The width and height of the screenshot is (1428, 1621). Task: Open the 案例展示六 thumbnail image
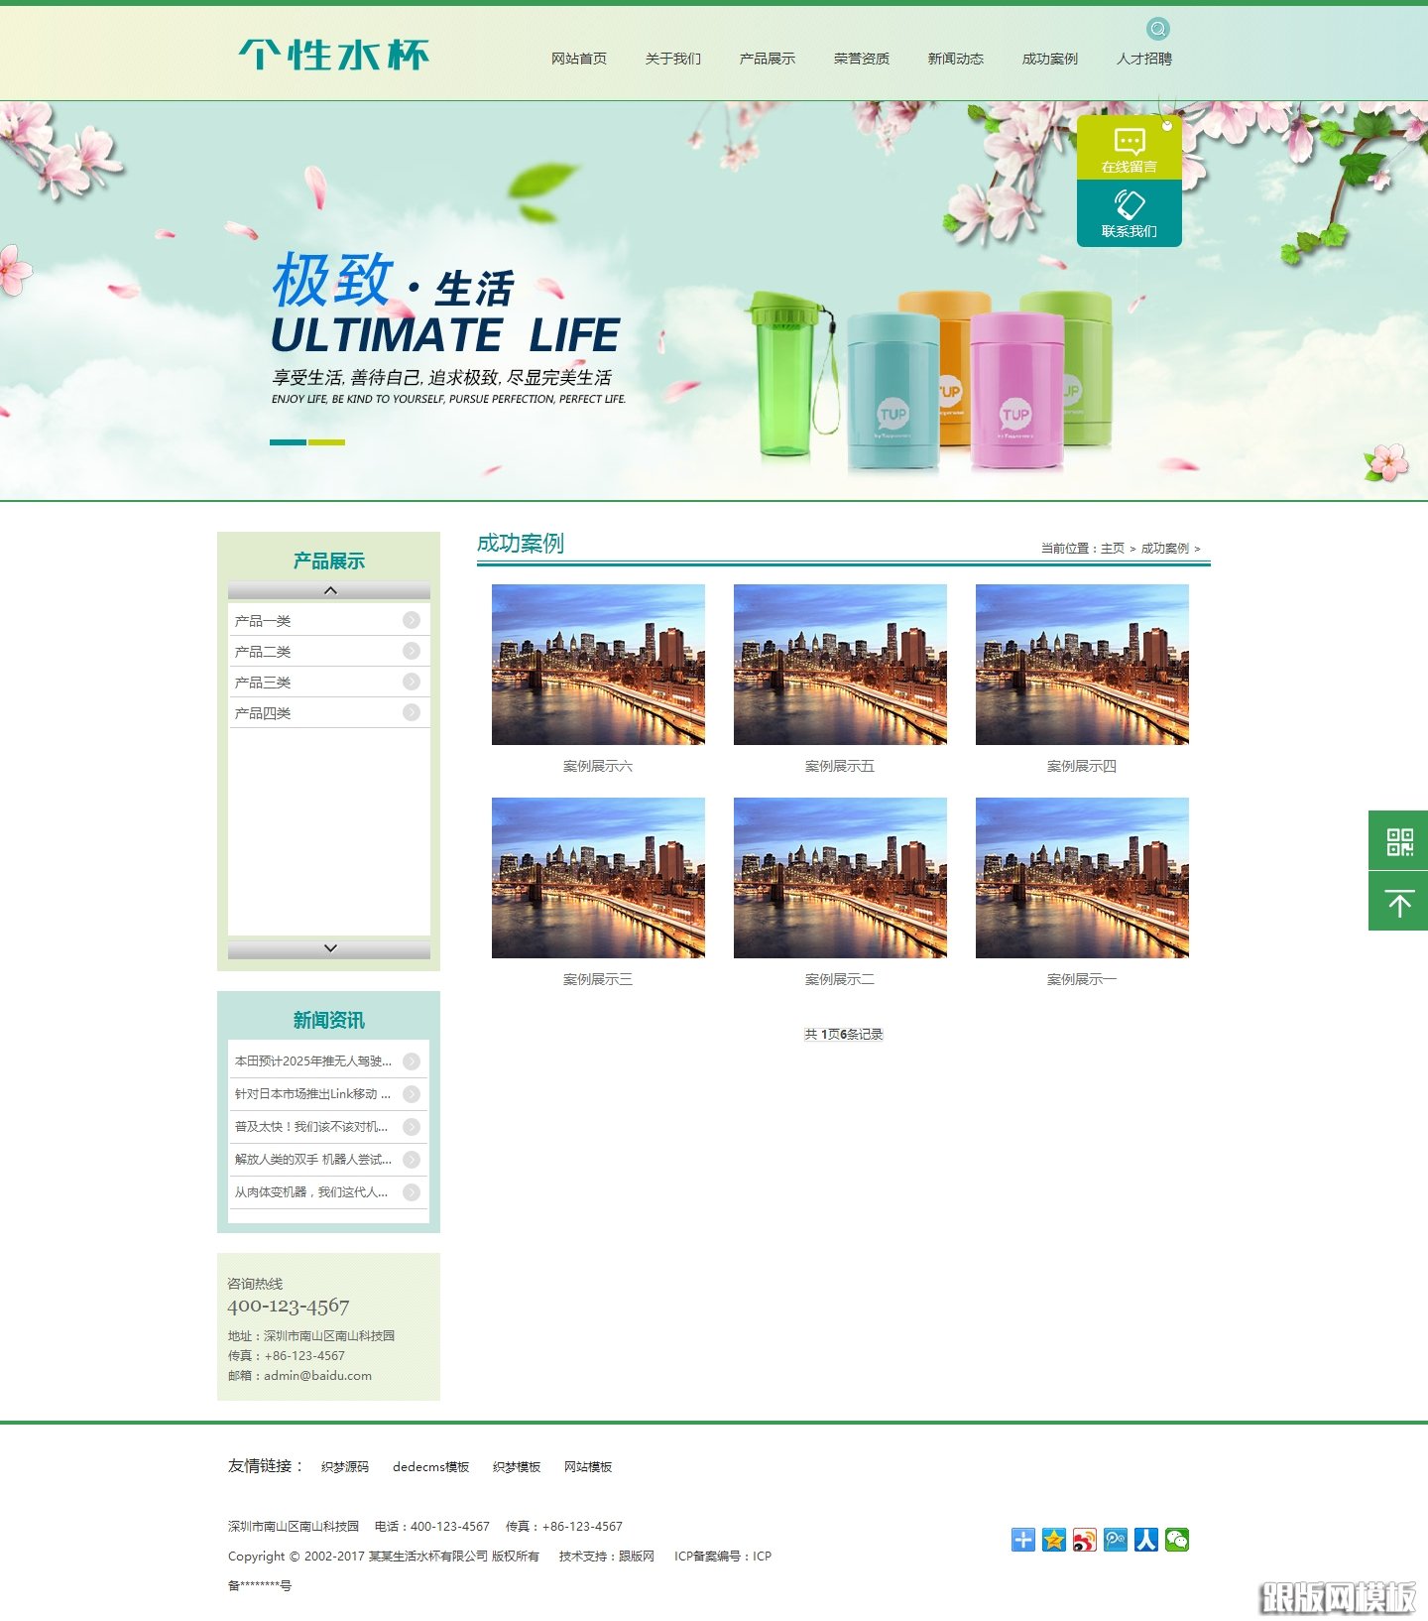tap(598, 665)
